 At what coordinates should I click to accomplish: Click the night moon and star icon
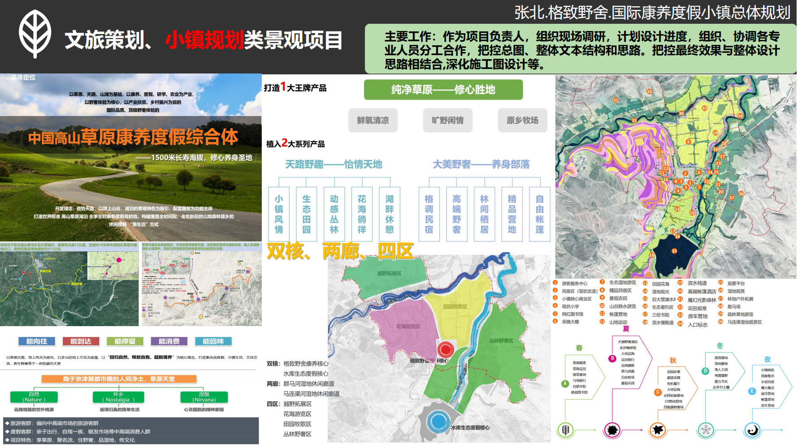753,430
